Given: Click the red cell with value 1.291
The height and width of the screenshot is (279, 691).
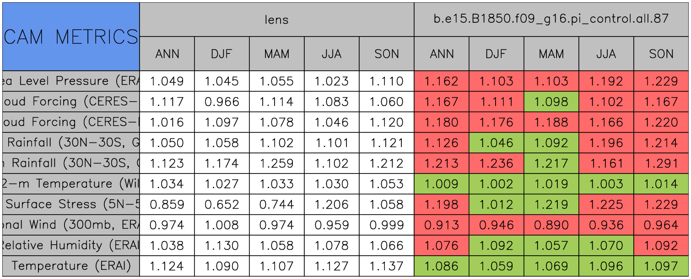Looking at the screenshot, I should coord(661,163).
